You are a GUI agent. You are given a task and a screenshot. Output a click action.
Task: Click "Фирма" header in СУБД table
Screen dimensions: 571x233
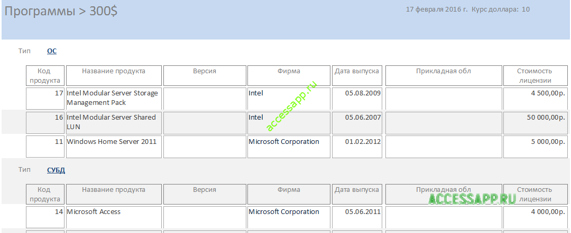289,195
